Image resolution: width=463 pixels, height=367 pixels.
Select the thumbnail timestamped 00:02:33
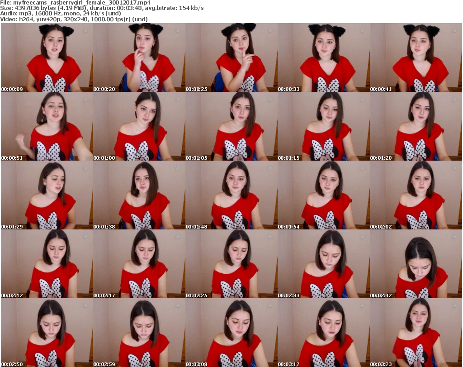point(323,264)
